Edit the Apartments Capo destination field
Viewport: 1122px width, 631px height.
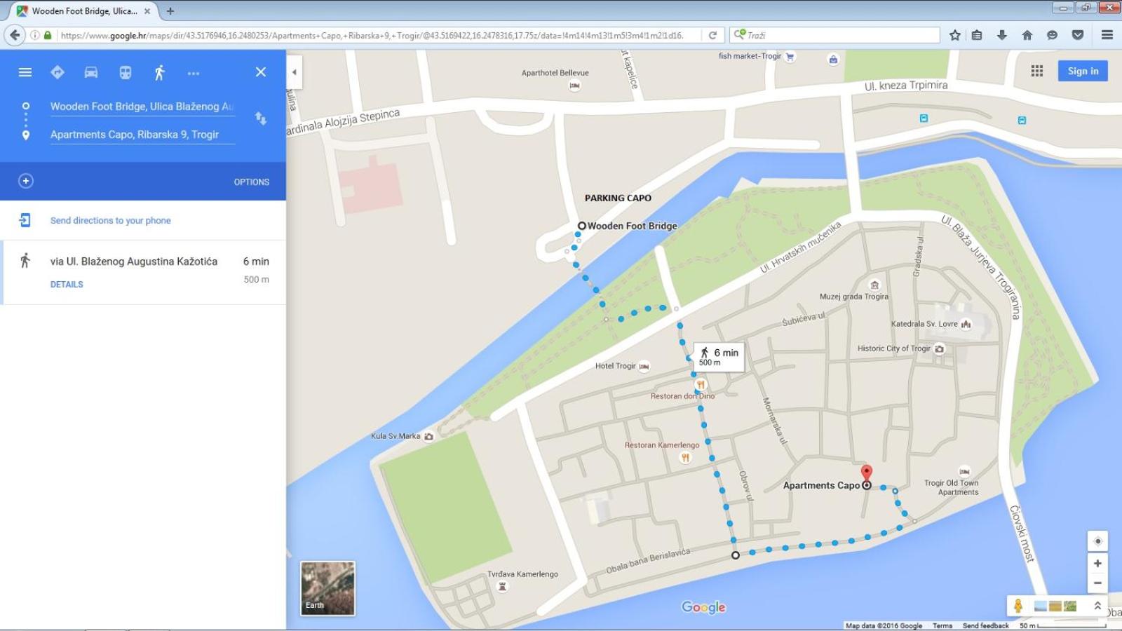click(x=142, y=135)
